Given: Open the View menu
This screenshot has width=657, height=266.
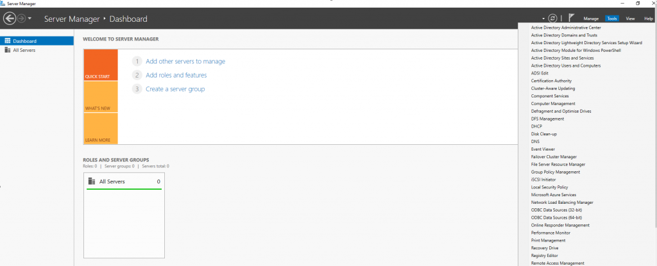Looking at the screenshot, I should point(630,19).
